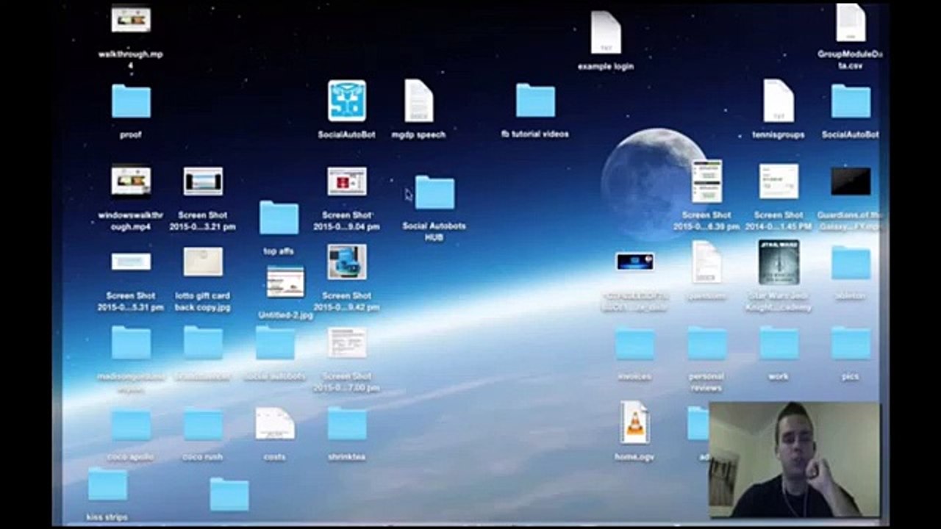The image size is (941, 529).
Task: Select the invoices folder
Action: click(634, 344)
